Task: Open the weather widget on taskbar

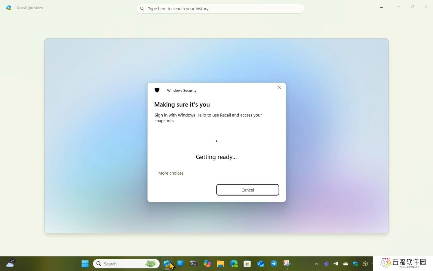Action: 11,263
